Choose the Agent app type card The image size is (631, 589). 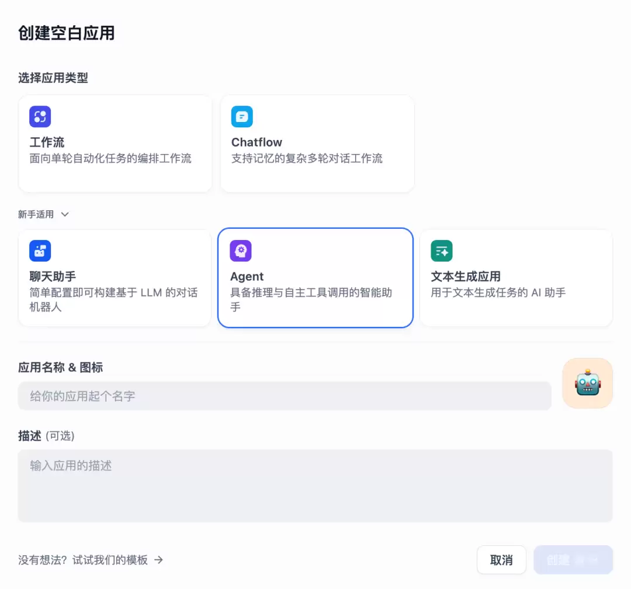(x=315, y=278)
